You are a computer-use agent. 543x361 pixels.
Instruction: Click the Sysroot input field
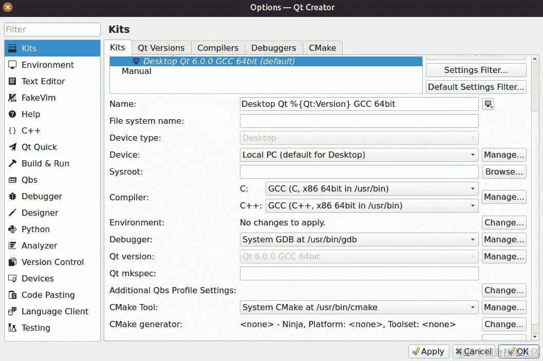[359, 172]
